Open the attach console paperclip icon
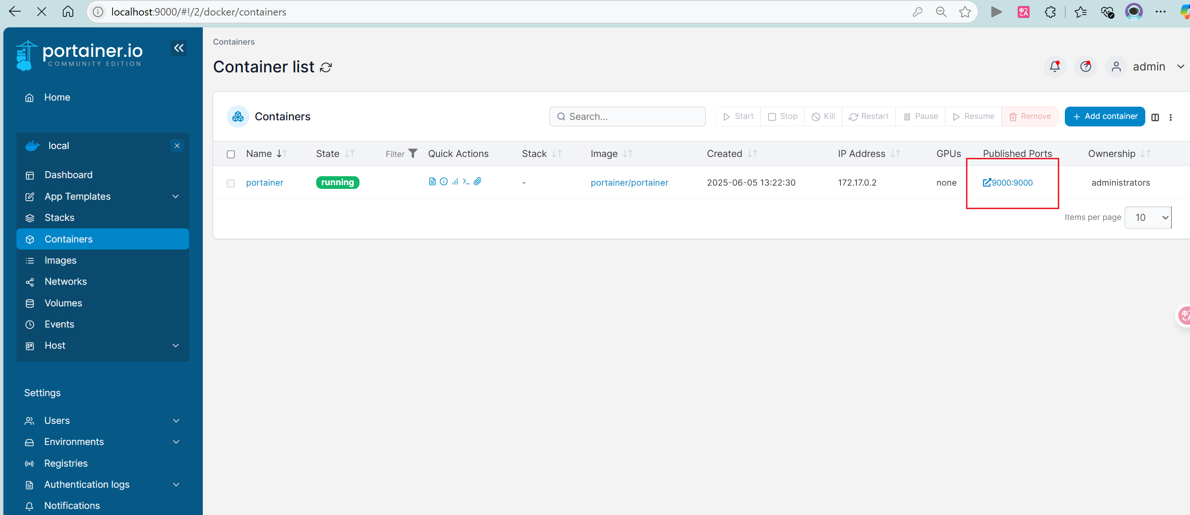The image size is (1190, 515). (478, 181)
